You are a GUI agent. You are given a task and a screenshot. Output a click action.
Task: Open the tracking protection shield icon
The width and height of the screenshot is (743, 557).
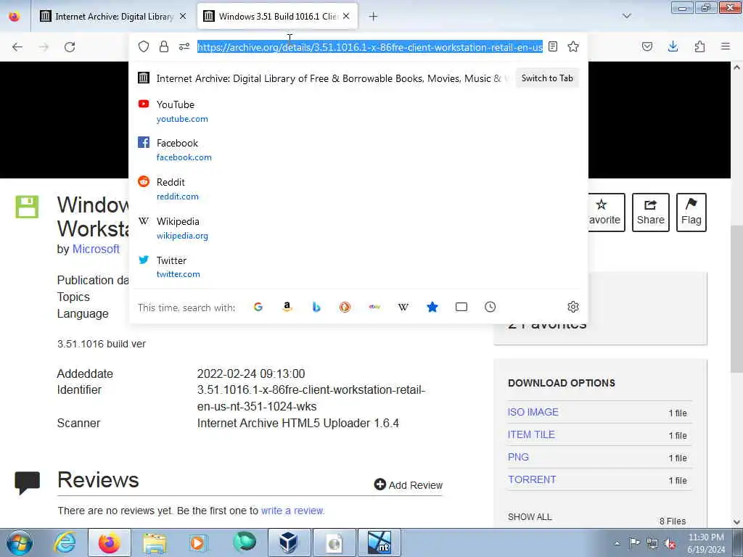144,46
